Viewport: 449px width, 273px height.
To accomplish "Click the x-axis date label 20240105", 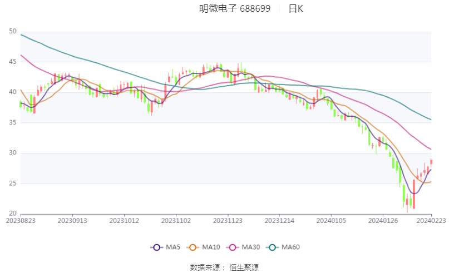I will [x=331, y=221].
